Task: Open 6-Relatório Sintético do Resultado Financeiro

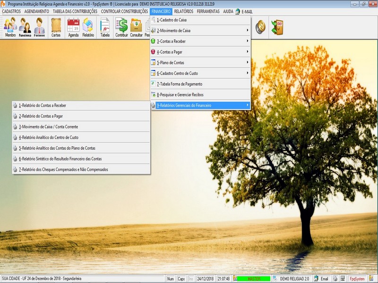Action: click(81, 158)
